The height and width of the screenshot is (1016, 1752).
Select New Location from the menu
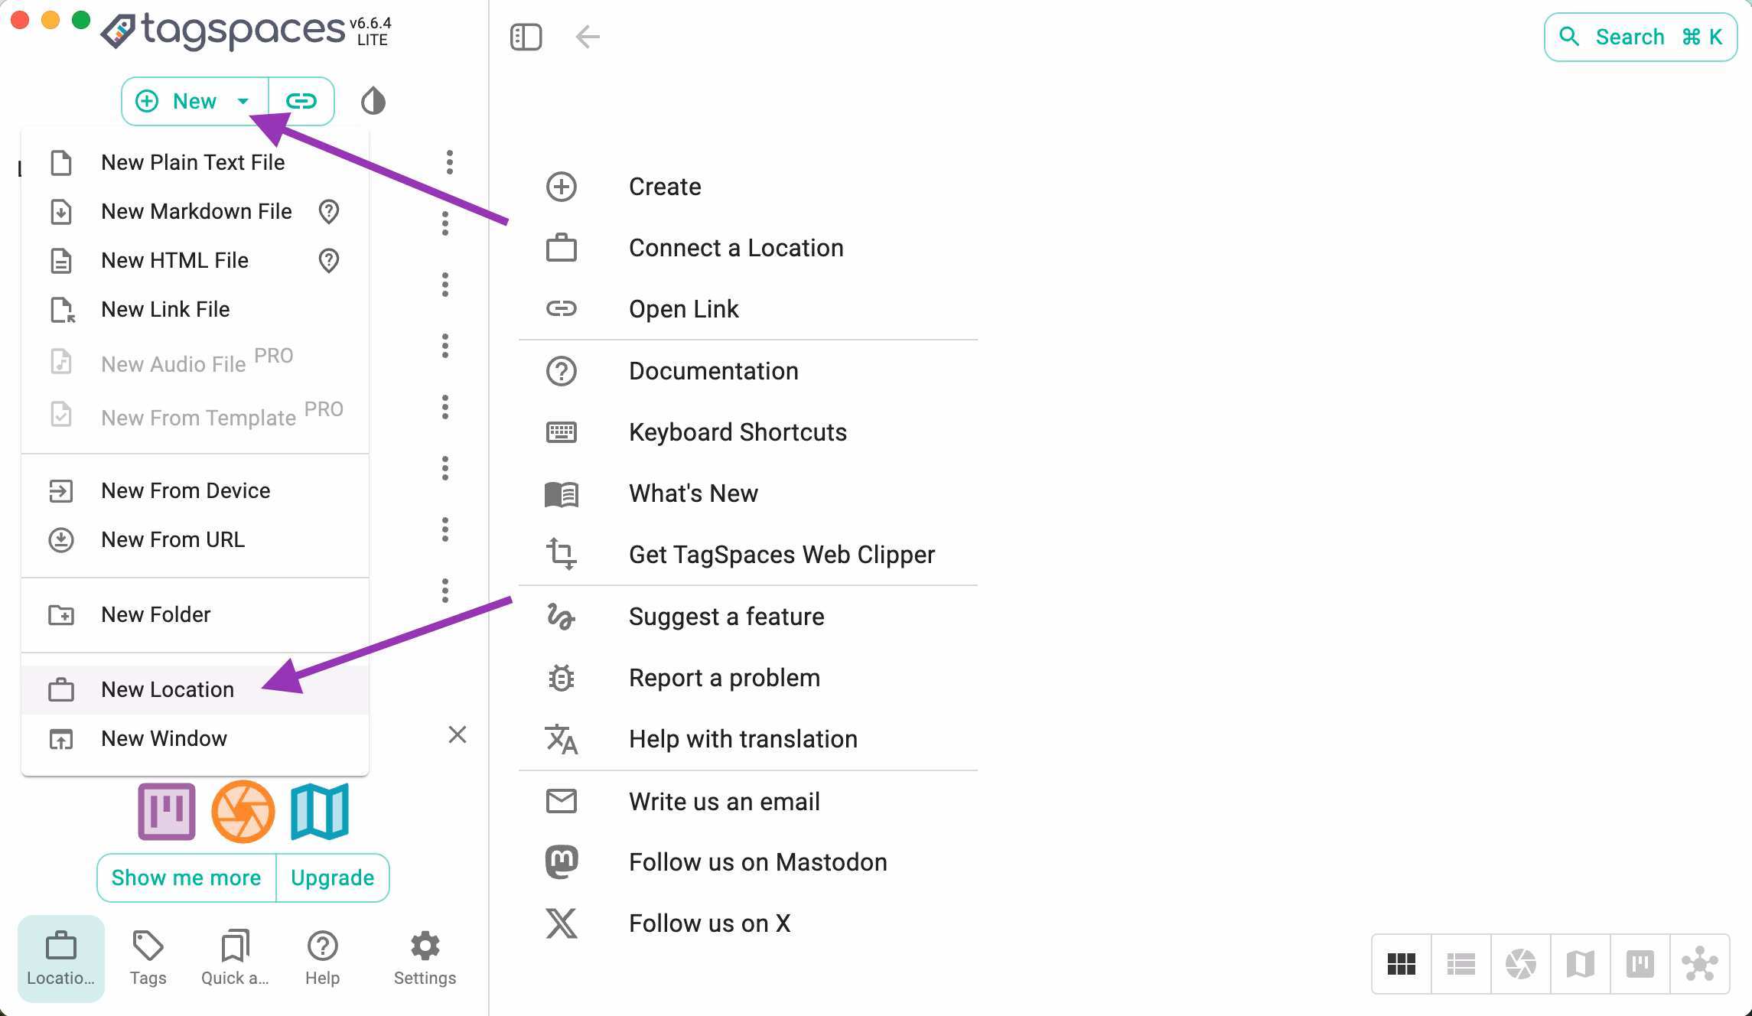tap(169, 689)
